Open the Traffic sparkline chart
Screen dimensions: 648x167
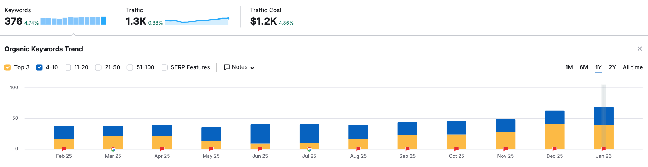click(197, 21)
